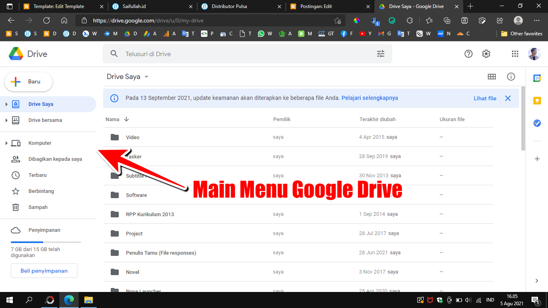
Task: Select the Video folder row
Action: [298, 137]
